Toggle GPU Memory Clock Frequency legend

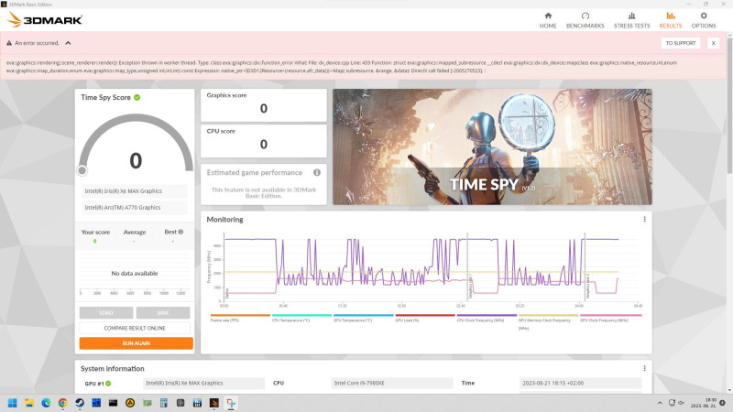(x=548, y=321)
